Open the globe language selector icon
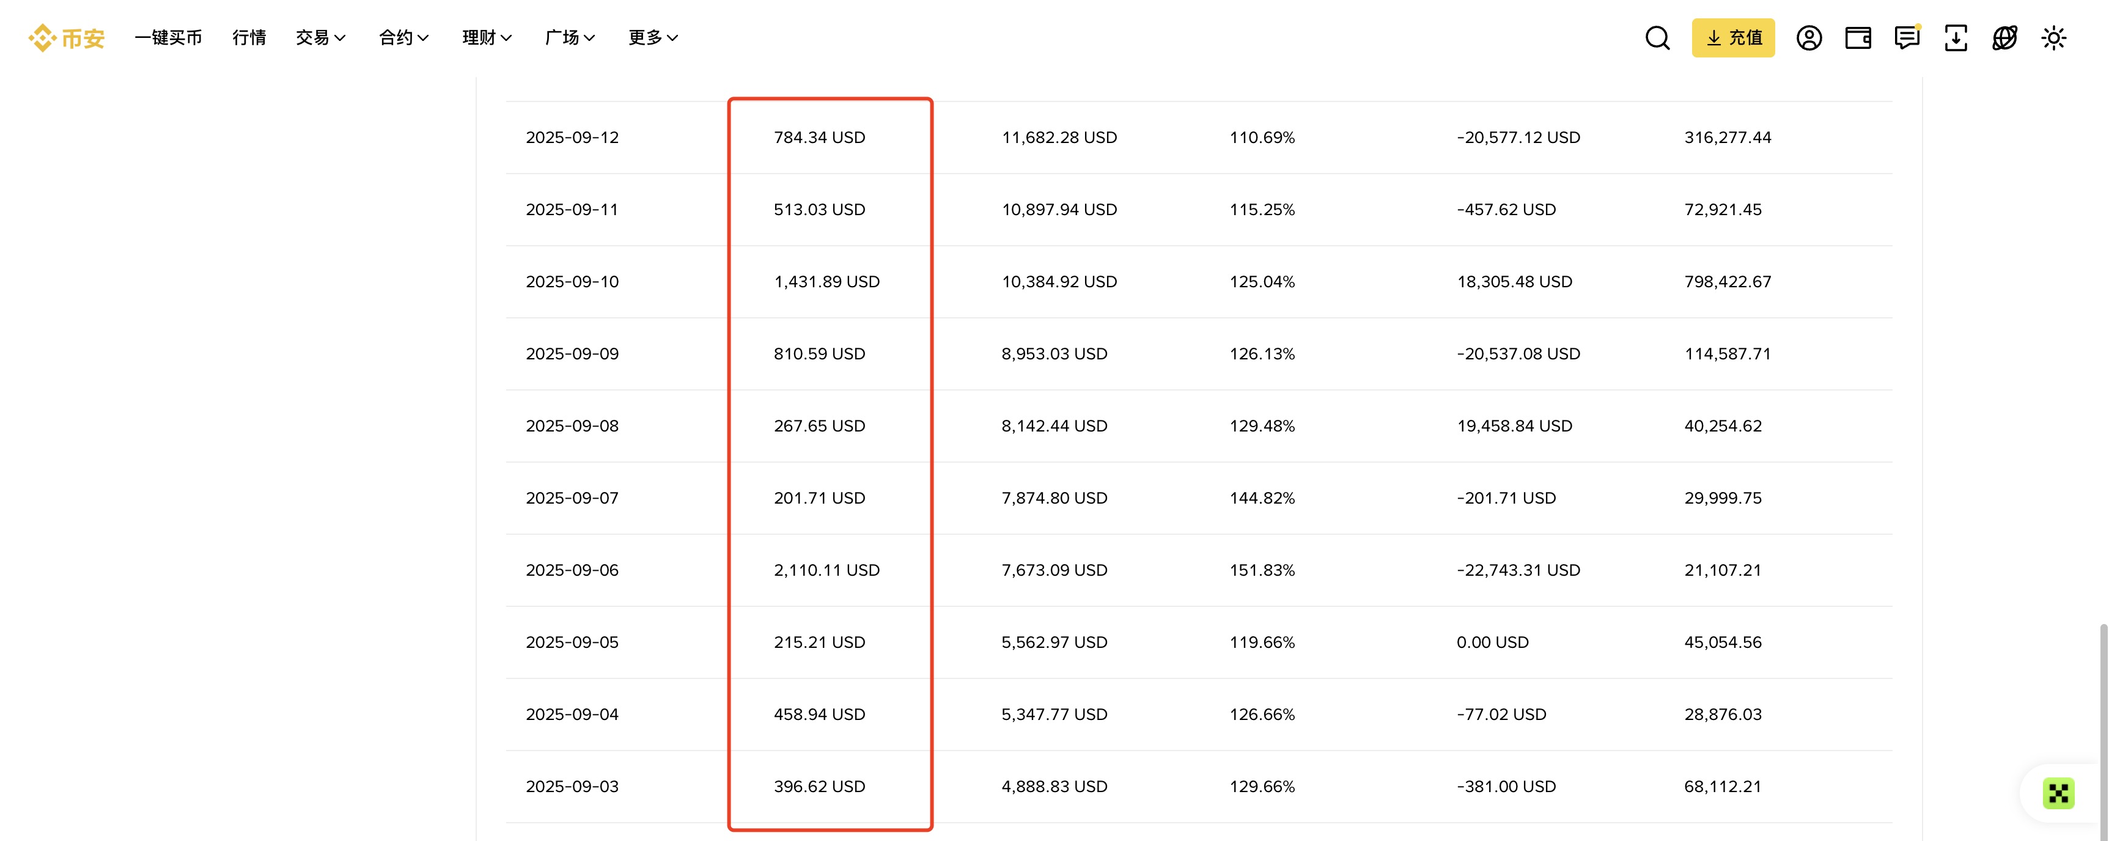This screenshot has width=2109, height=841. coord(2004,38)
